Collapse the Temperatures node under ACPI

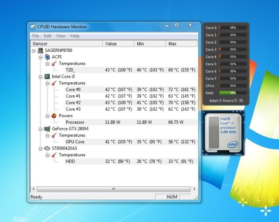pyautogui.click(x=48, y=64)
